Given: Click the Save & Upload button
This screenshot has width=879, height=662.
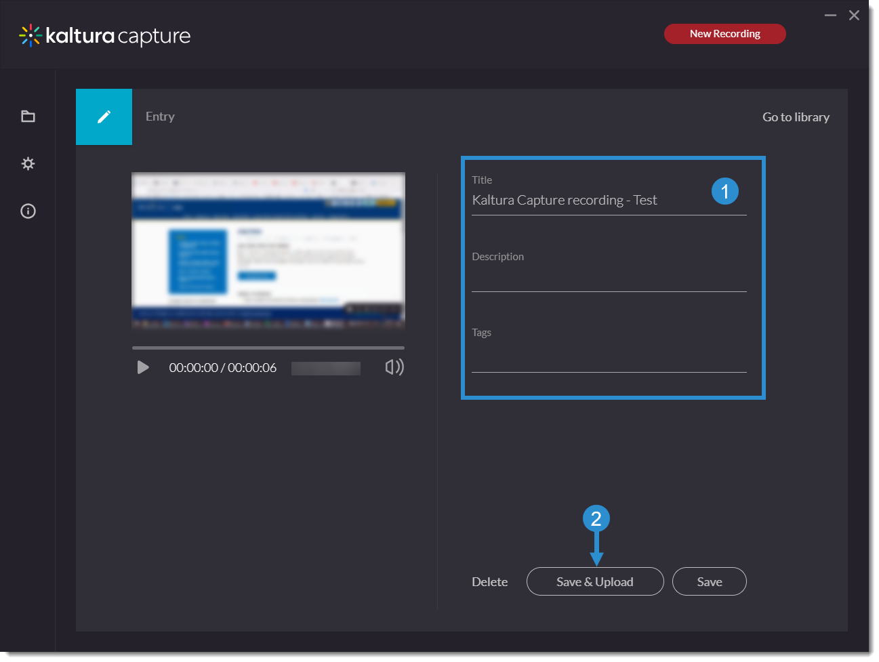Looking at the screenshot, I should point(594,581).
